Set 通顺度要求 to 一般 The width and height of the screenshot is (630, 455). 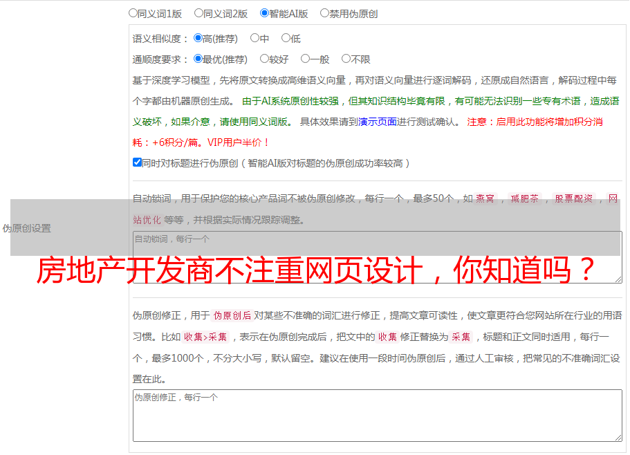(x=305, y=59)
